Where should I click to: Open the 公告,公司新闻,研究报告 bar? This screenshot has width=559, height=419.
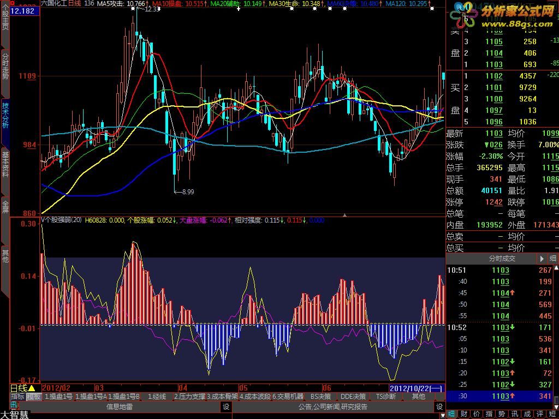tap(332, 406)
